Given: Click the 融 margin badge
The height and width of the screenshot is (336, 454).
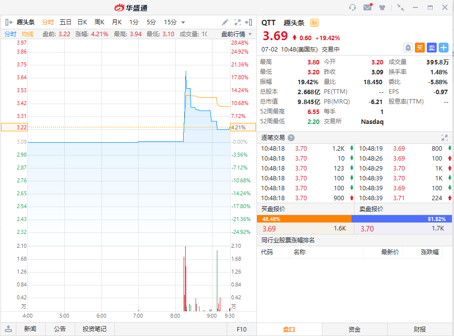Looking at the screenshot, I should tap(314, 23).
